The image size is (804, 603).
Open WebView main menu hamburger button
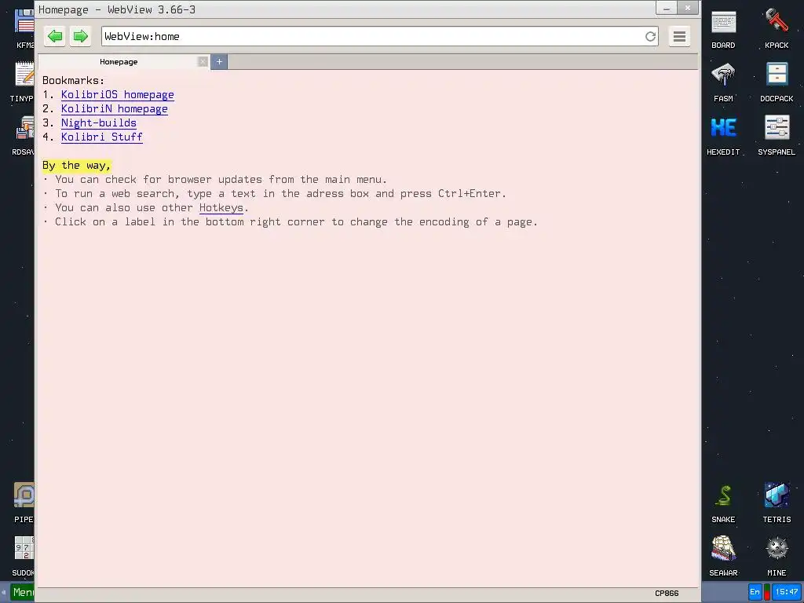pyautogui.click(x=679, y=36)
